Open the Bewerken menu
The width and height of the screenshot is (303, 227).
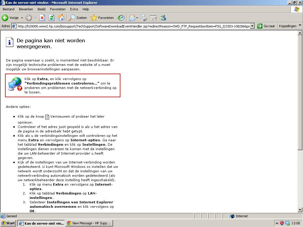coord(26,9)
